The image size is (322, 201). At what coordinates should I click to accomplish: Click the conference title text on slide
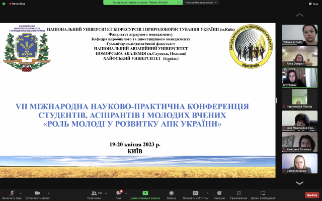pos(132,115)
